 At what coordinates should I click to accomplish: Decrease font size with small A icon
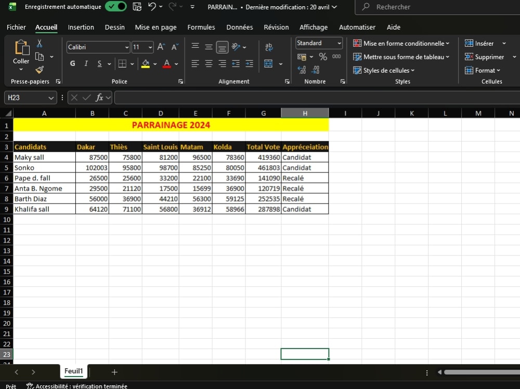[x=175, y=47]
